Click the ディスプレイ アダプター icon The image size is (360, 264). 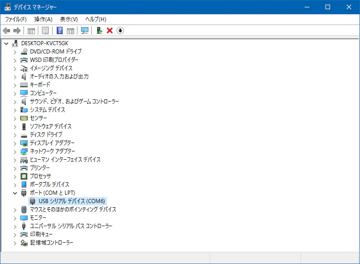24,143
